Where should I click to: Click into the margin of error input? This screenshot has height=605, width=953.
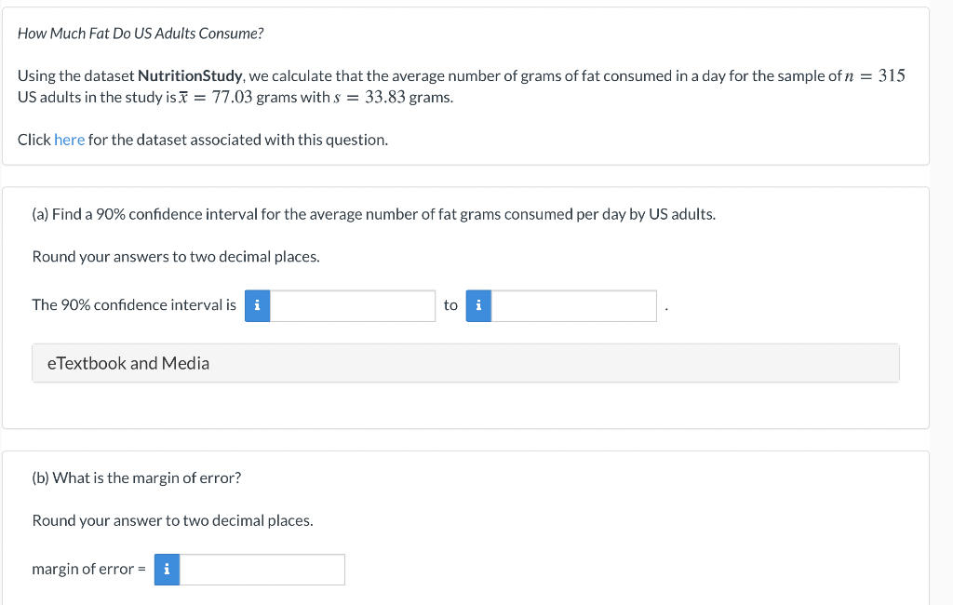(262, 570)
